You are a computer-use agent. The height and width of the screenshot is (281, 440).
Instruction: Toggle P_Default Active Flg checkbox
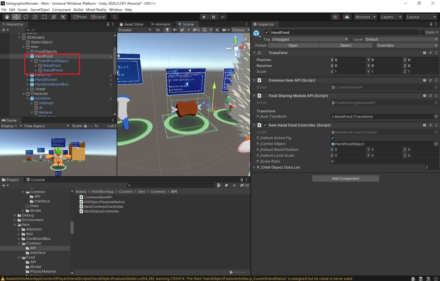[333, 138]
